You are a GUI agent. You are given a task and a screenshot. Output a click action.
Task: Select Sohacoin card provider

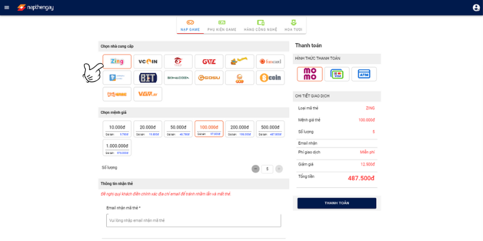pyautogui.click(x=178, y=78)
